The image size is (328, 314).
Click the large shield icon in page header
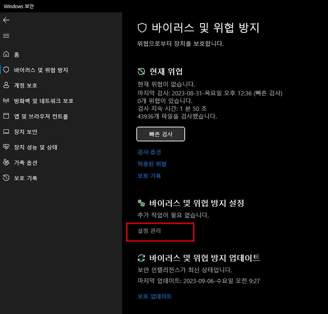[x=142, y=28]
